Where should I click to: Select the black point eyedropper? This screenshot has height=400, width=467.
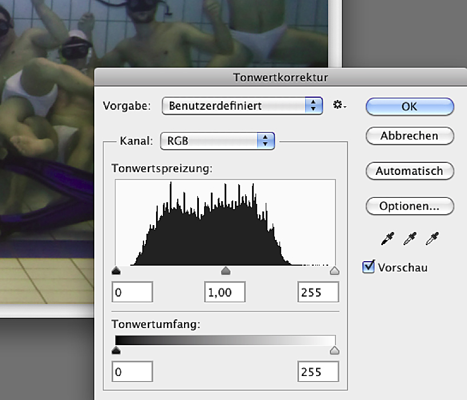[388, 238]
